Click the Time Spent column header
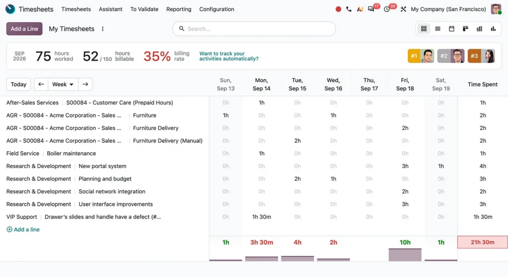508x277 pixels. [482, 84]
